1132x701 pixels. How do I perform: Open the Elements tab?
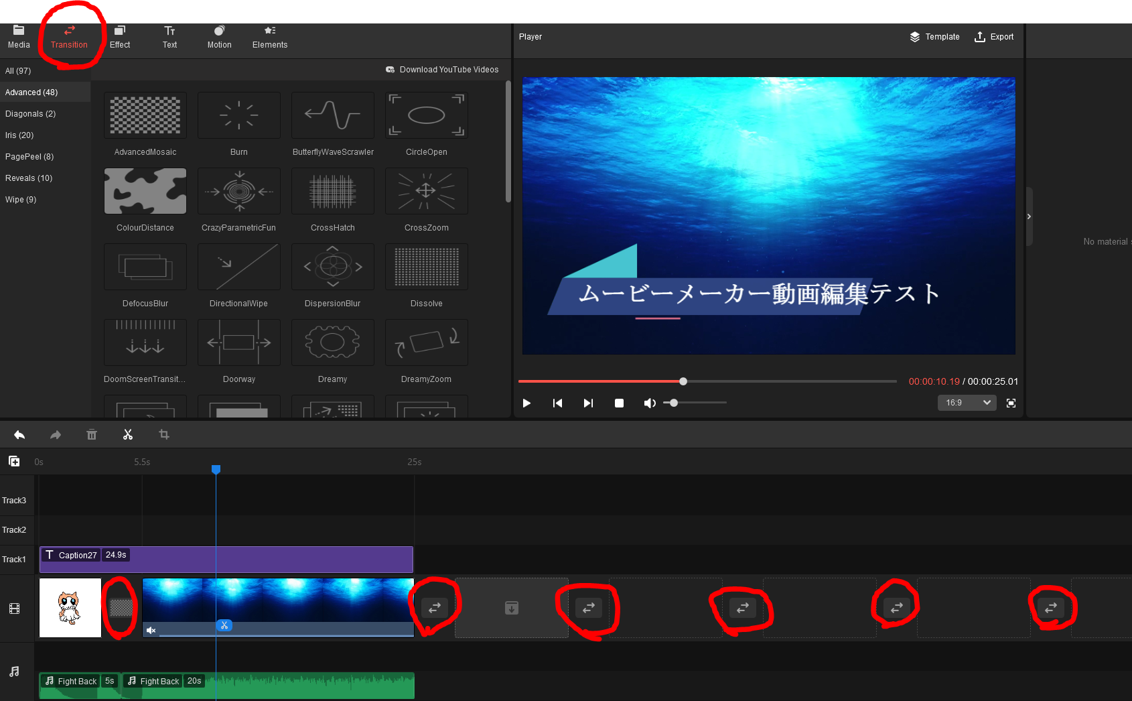point(270,37)
